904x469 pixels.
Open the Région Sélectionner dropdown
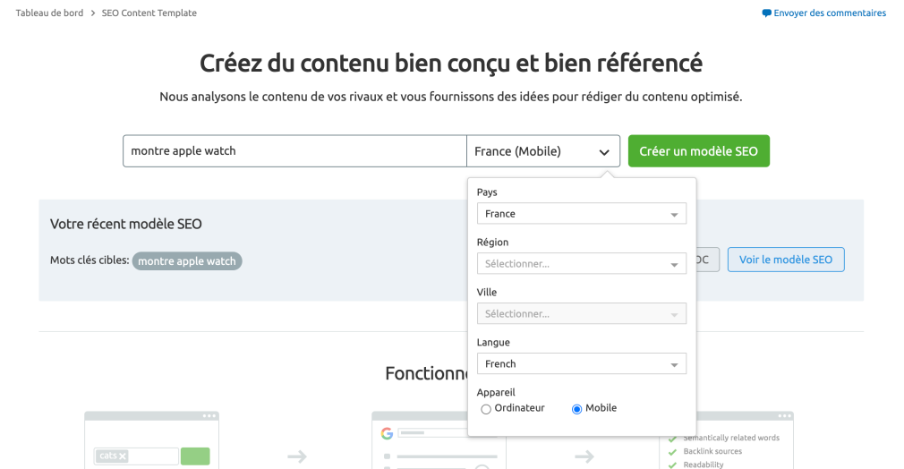tap(581, 264)
